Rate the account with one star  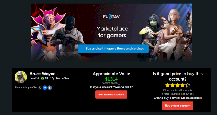(167, 85)
